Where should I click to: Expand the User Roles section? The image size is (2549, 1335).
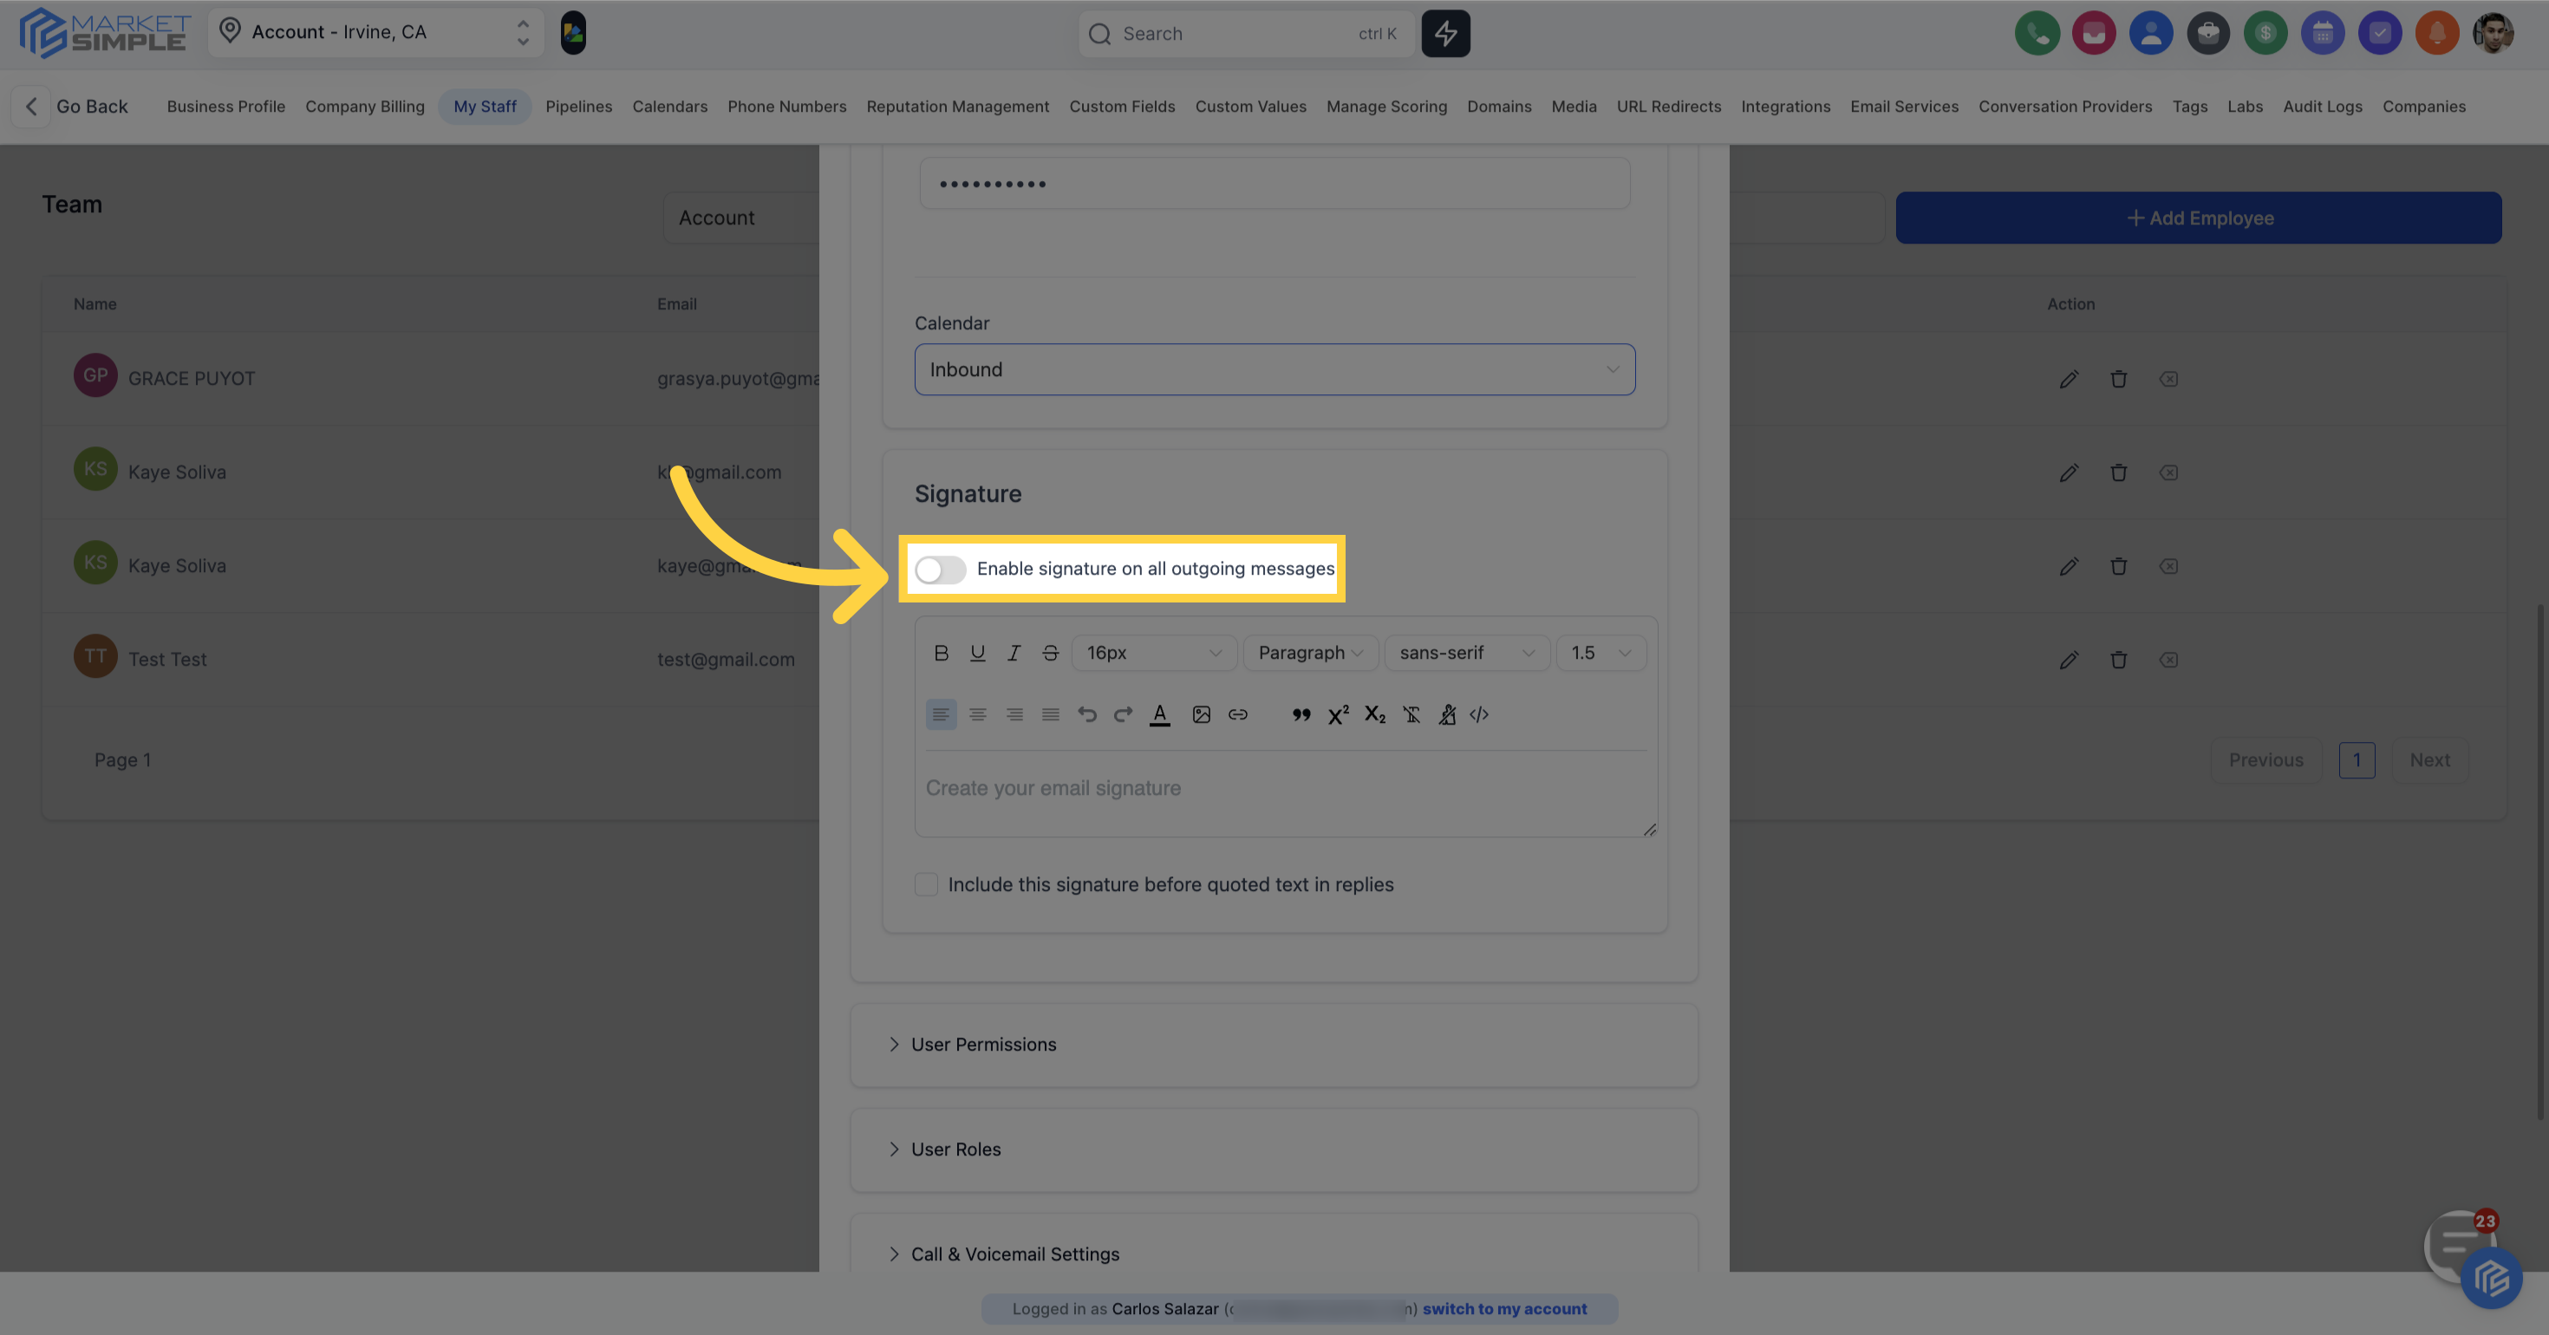(x=955, y=1149)
